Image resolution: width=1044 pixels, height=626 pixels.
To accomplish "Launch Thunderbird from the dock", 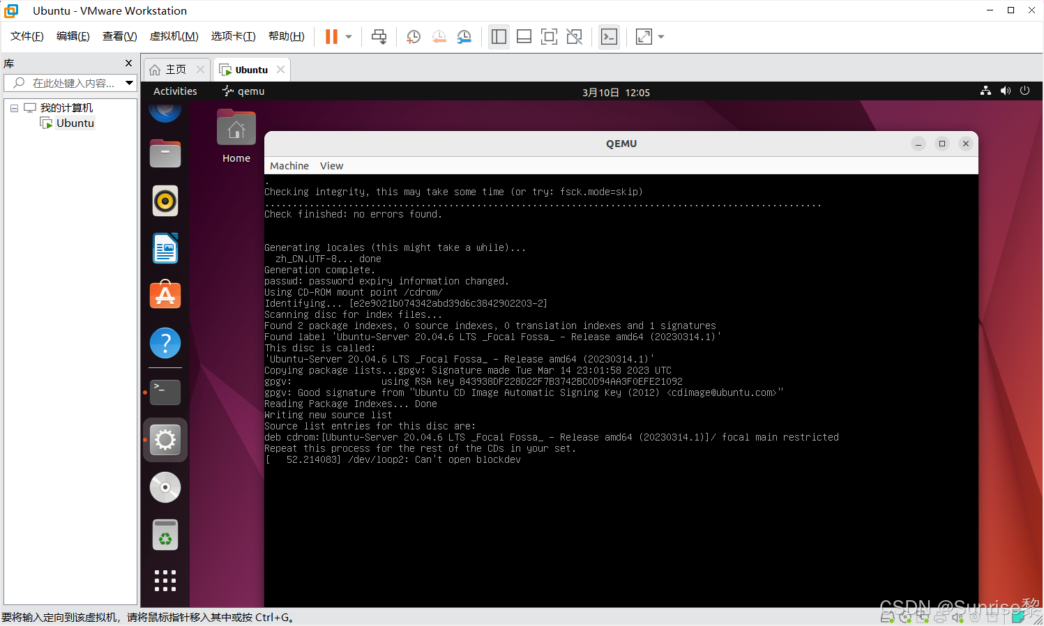I will tap(165, 111).
